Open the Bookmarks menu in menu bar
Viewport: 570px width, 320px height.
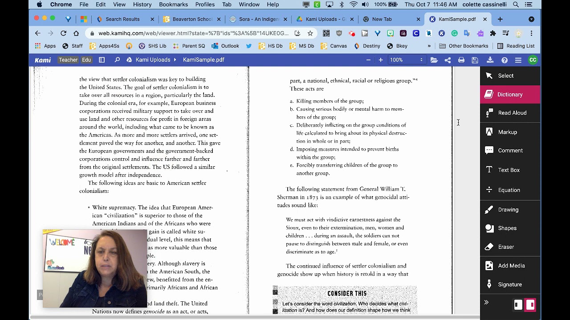(173, 4)
